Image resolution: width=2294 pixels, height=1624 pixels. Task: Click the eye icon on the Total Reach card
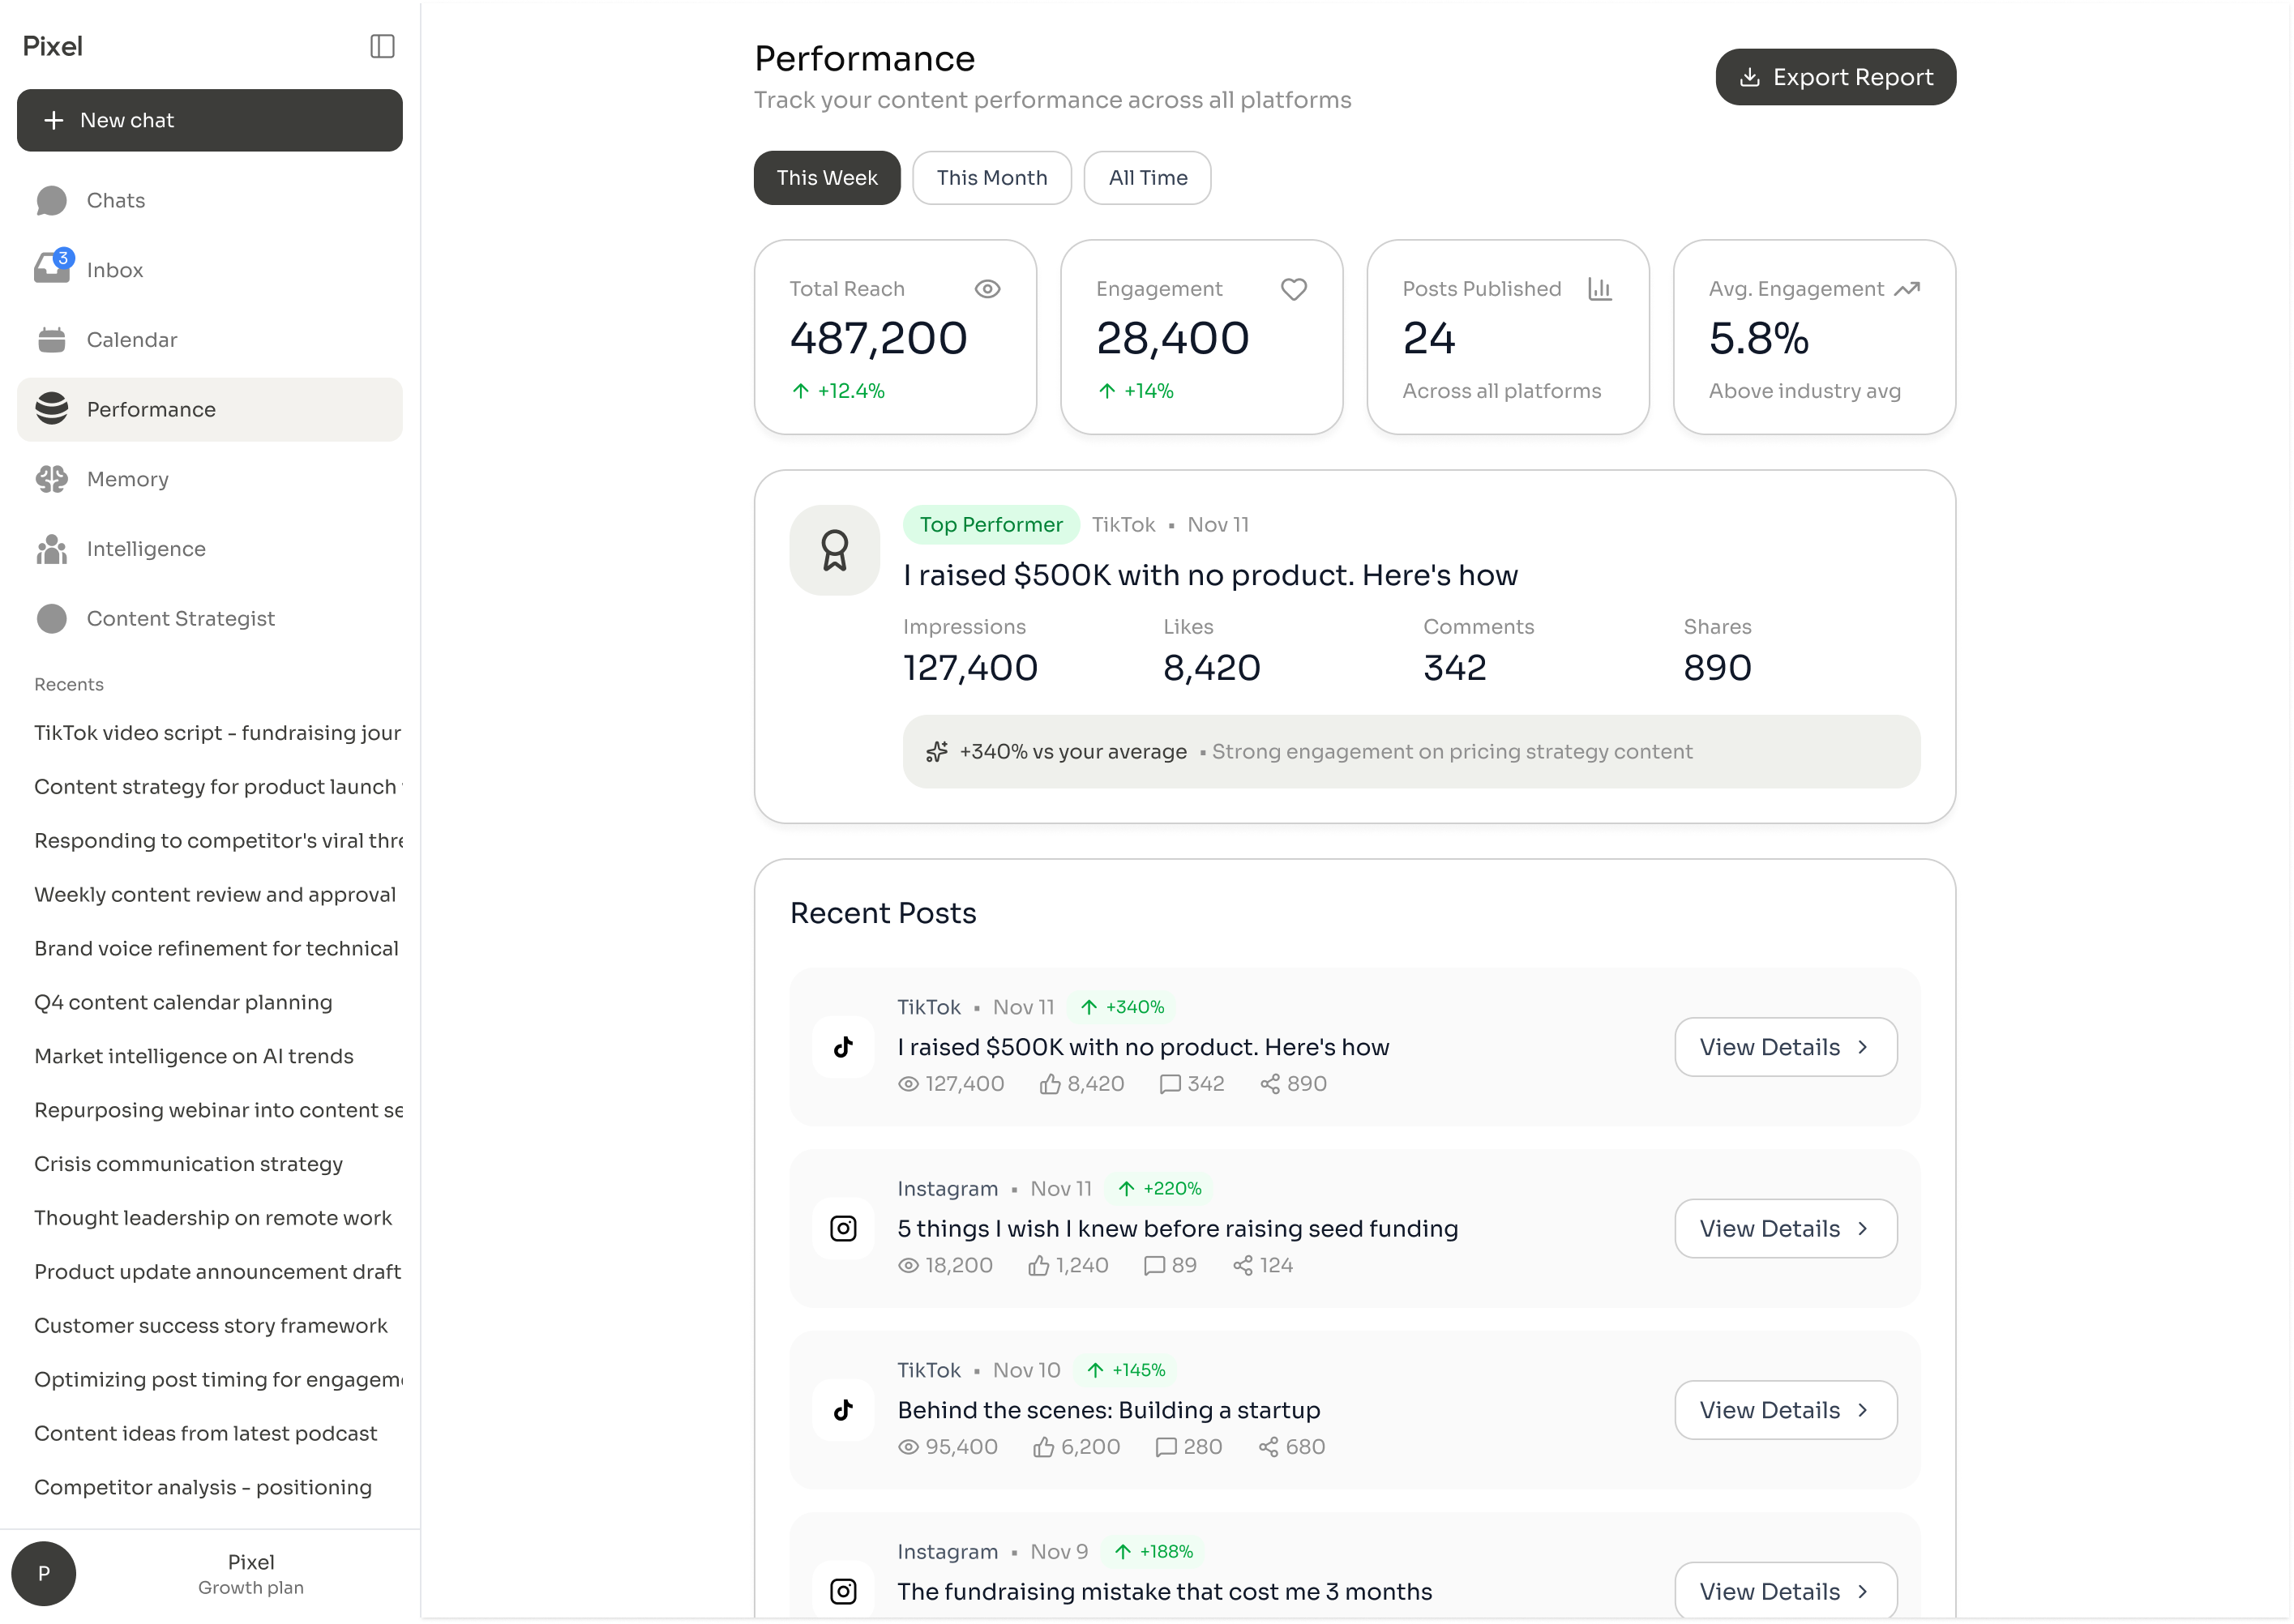988,289
